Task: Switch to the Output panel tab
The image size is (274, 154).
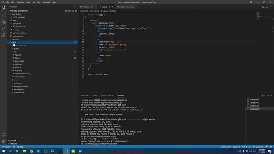Action: tap(95, 95)
